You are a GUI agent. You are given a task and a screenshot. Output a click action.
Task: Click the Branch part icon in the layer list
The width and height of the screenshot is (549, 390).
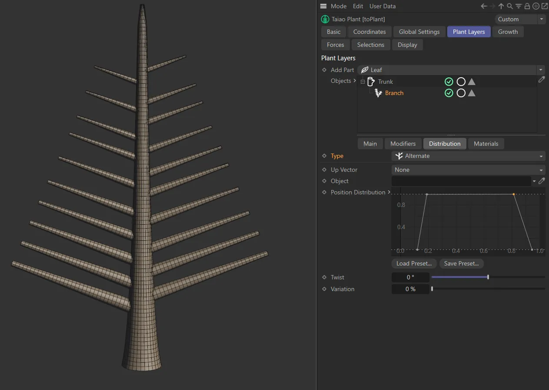point(378,93)
